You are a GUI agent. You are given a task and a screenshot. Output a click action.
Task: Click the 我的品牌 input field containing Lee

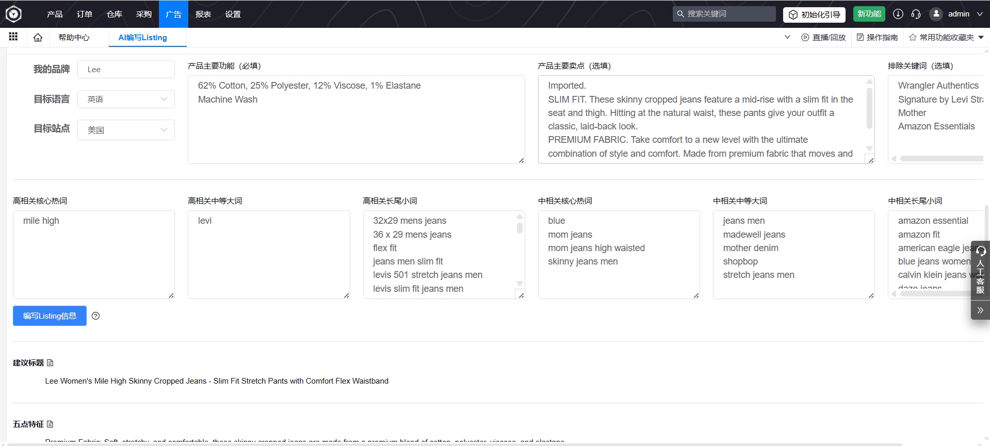click(126, 70)
